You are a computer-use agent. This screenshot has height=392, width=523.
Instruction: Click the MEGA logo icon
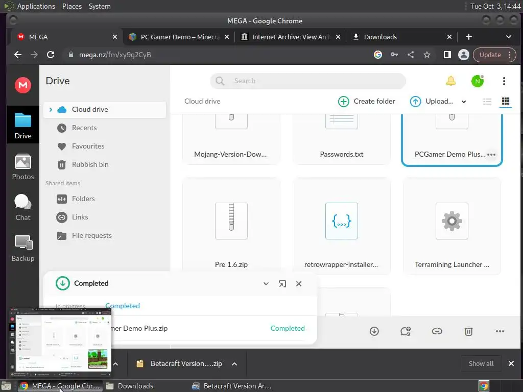click(22, 85)
